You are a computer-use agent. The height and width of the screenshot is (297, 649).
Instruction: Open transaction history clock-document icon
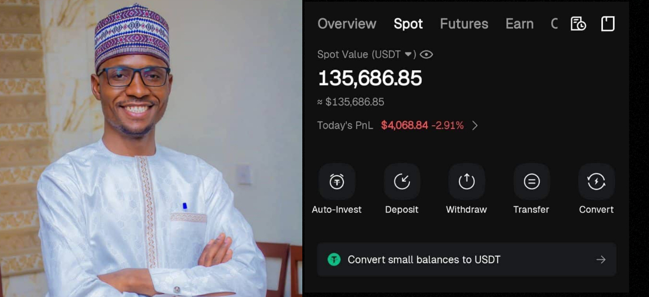(x=578, y=24)
